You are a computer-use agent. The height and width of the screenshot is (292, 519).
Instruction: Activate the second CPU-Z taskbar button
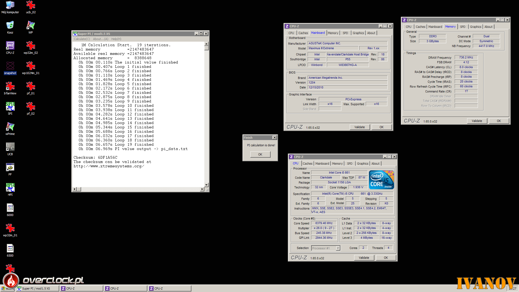point(125,288)
